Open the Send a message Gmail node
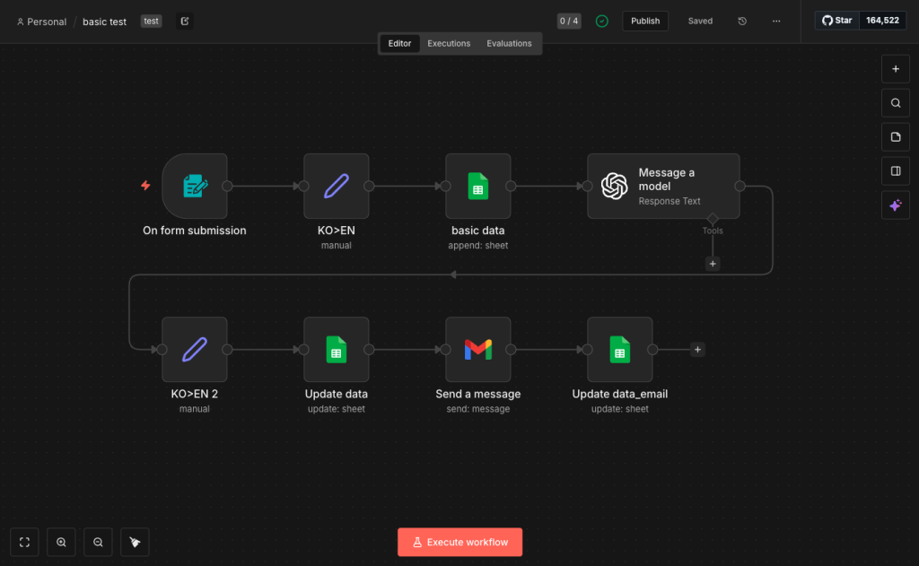Screen dimensions: 919x566 [478, 350]
